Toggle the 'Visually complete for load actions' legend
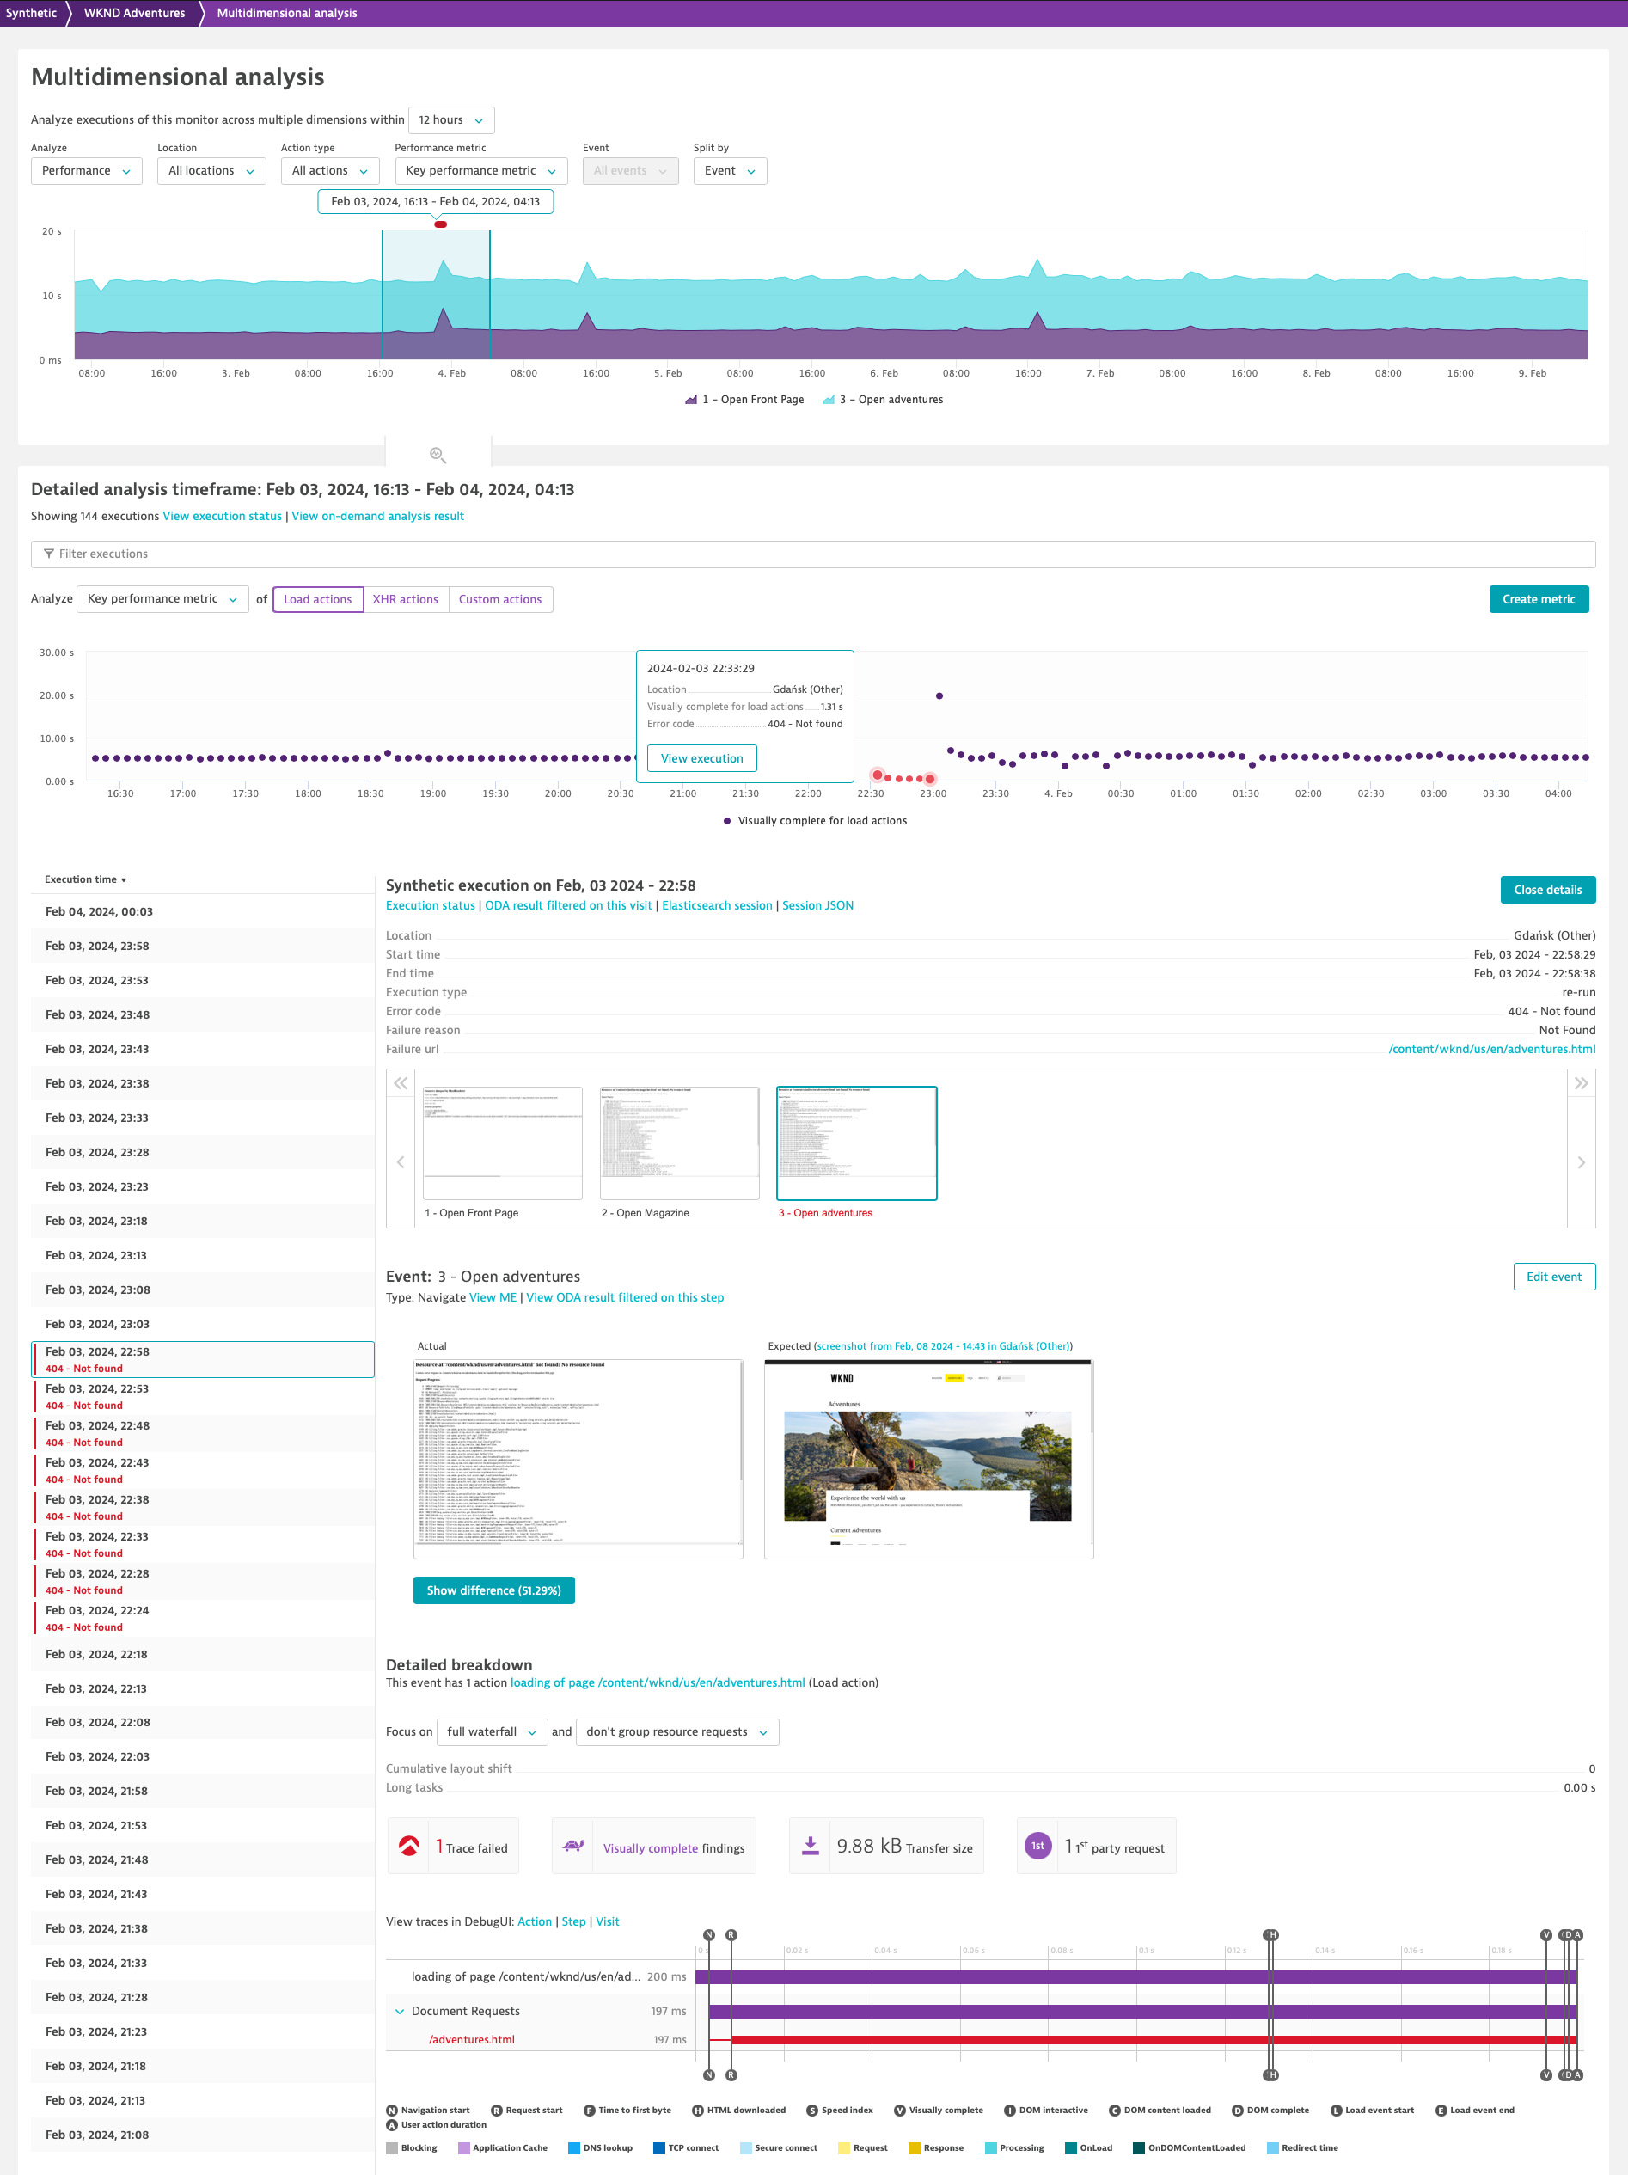This screenshot has height=2175, width=1628. (815, 821)
